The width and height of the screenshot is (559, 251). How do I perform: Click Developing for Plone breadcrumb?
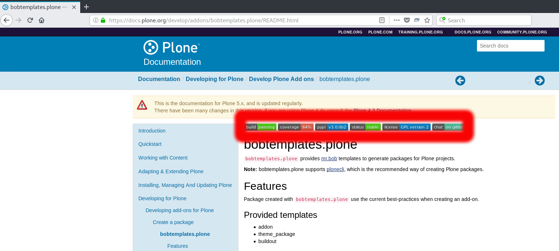pos(215,79)
